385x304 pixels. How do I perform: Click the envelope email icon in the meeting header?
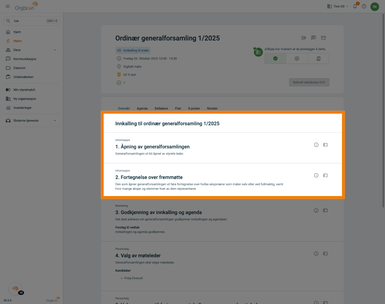[x=323, y=38]
